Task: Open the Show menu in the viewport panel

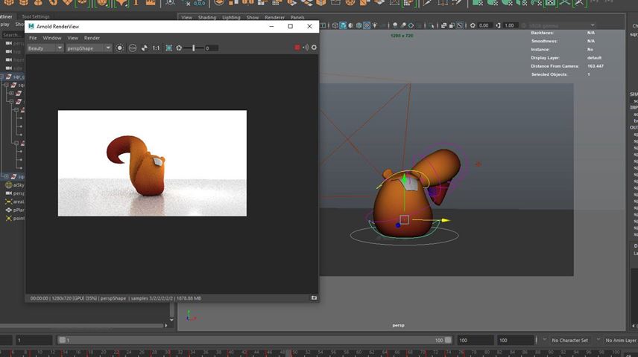Action: click(252, 17)
